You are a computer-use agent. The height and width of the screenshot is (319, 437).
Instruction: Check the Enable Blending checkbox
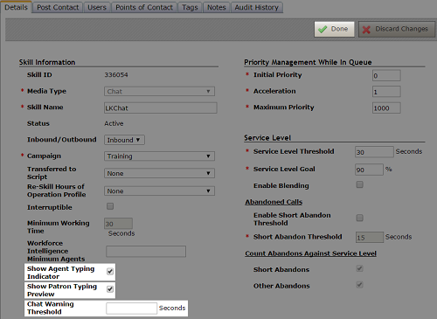(x=360, y=184)
